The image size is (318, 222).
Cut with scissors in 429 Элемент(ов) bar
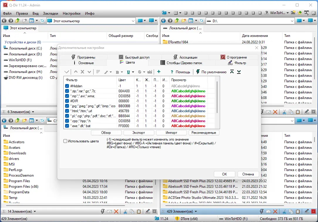(284, 211)
